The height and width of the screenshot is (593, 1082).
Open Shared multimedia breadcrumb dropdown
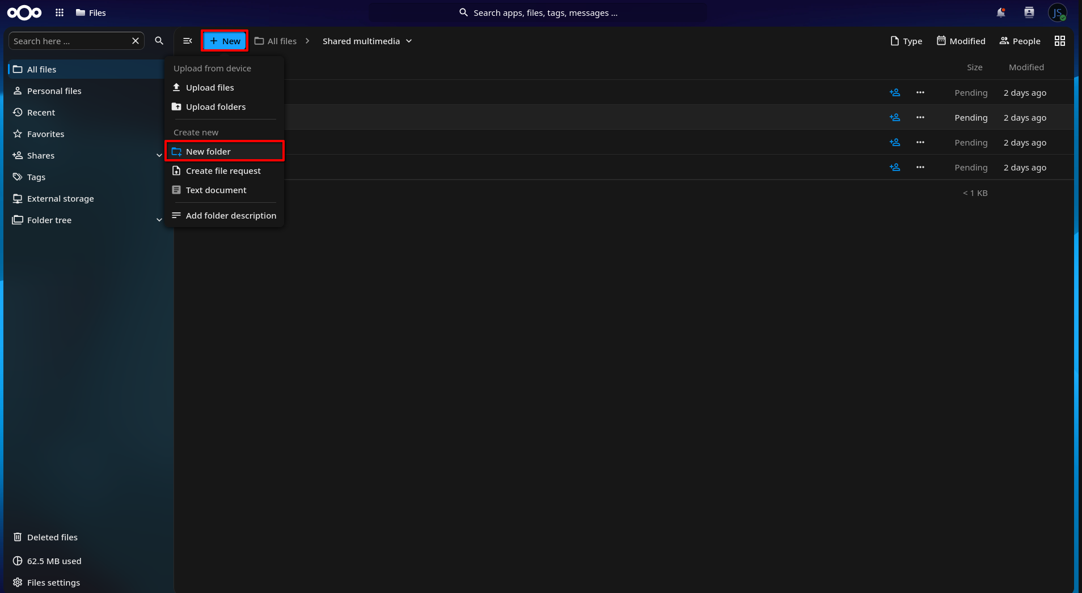pos(367,41)
